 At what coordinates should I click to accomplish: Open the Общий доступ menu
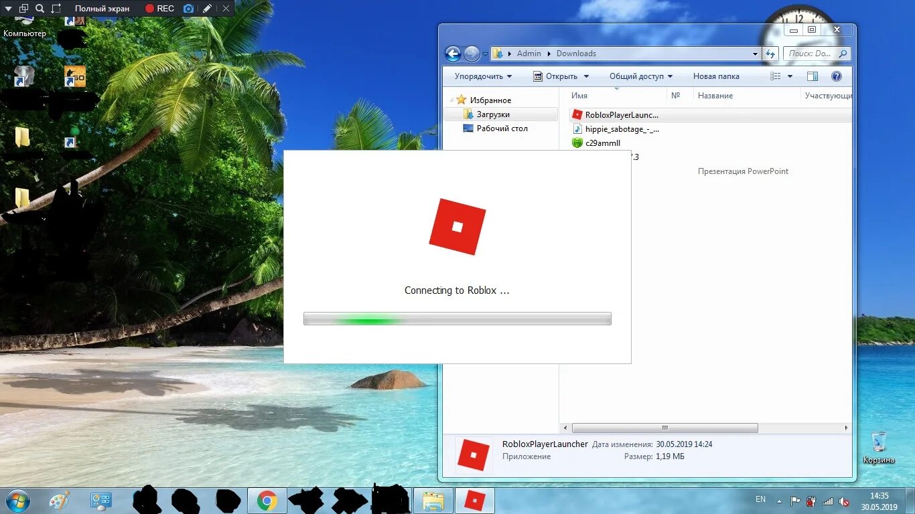(x=641, y=76)
